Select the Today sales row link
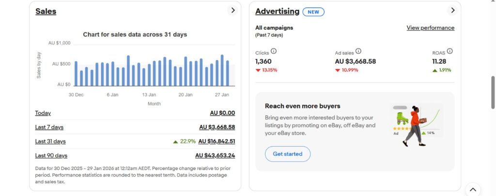This screenshot has width=496, height=196. (43, 113)
